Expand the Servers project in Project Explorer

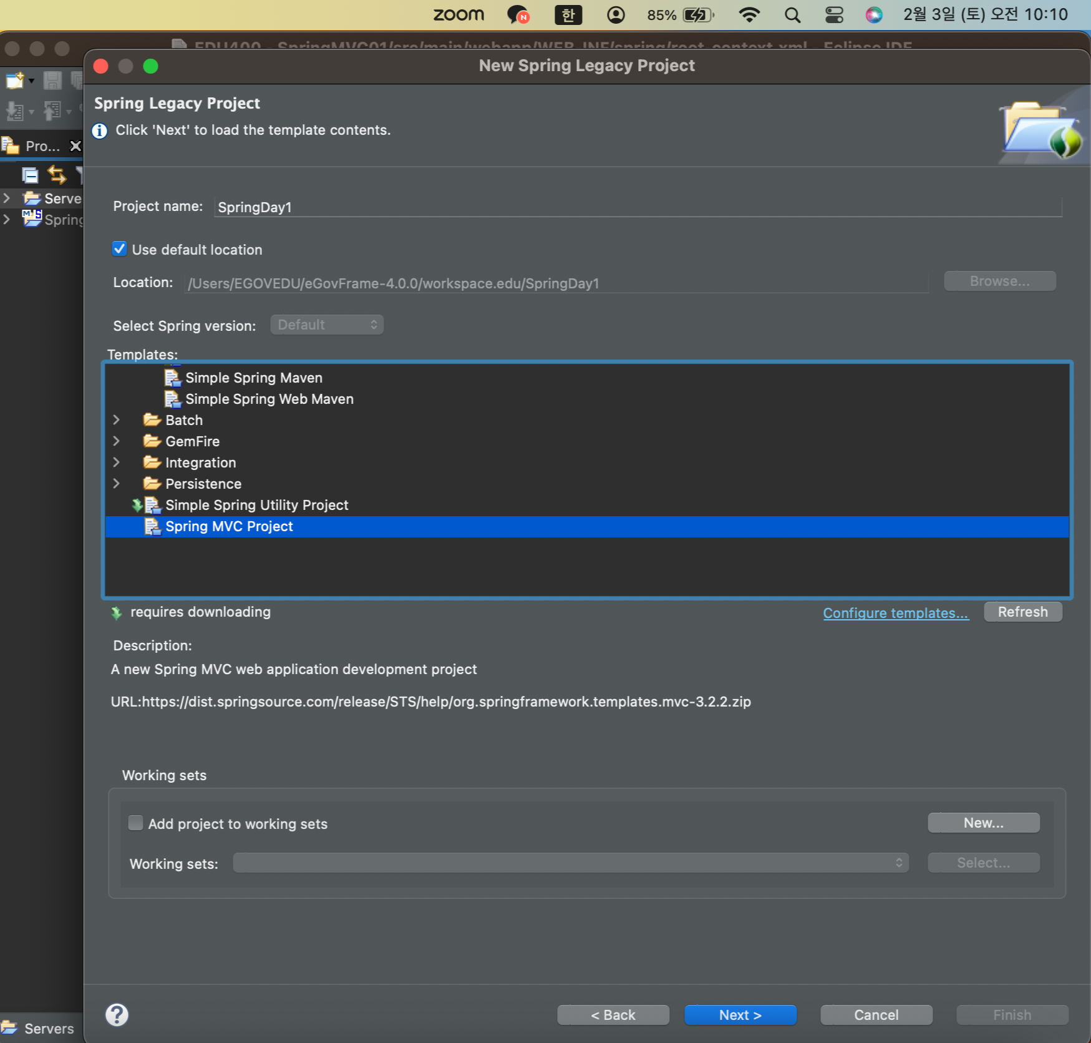[x=7, y=198]
